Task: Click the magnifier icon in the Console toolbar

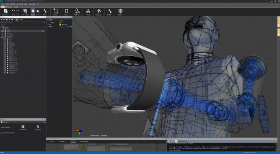Action: 173,141
